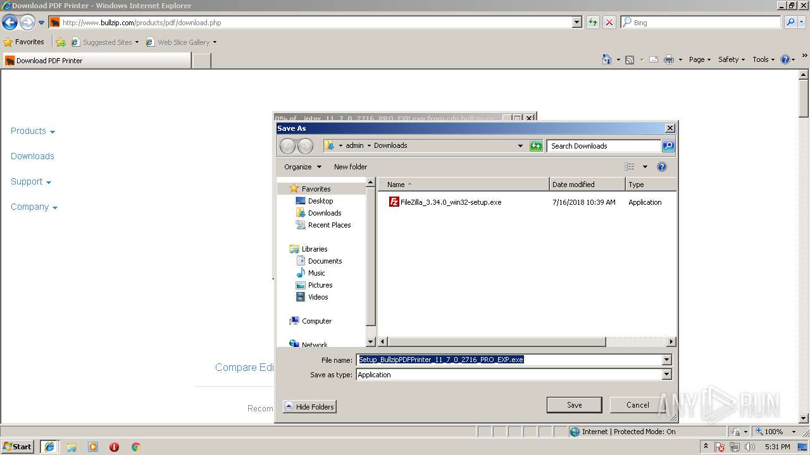This screenshot has height=455, width=810.
Task: Sort by the Name column header
Action: click(x=464, y=185)
